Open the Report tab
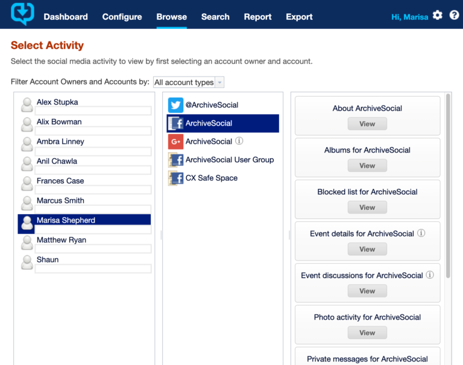The height and width of the screenshot is (365, 463). pos(257,17)
